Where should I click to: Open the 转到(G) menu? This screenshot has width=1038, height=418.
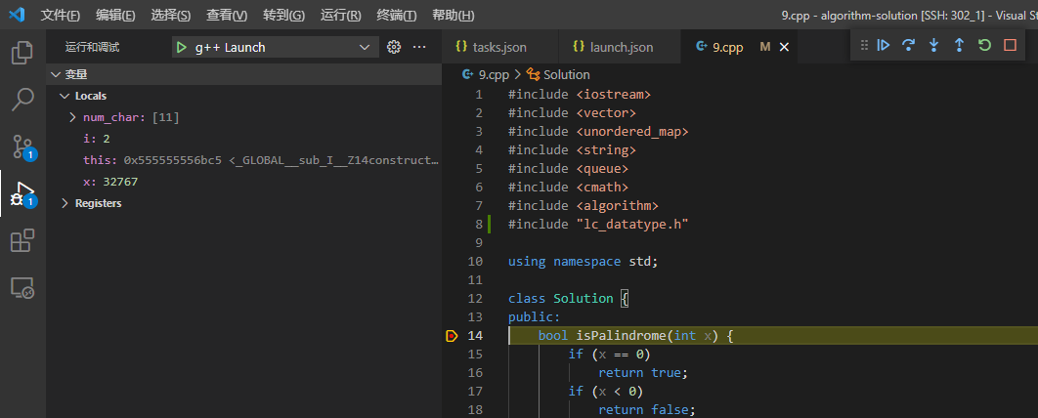[x=284, y=16]
